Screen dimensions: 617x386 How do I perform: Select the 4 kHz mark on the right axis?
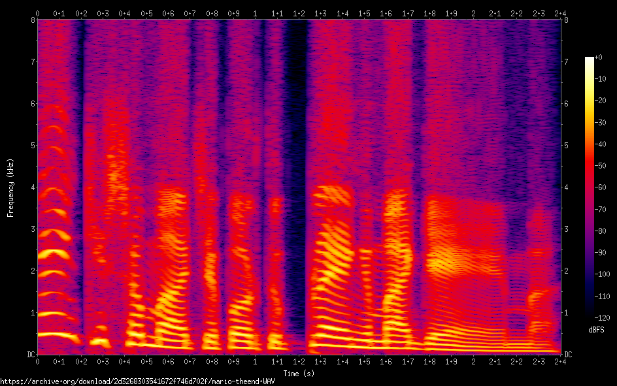coord(566,187)
